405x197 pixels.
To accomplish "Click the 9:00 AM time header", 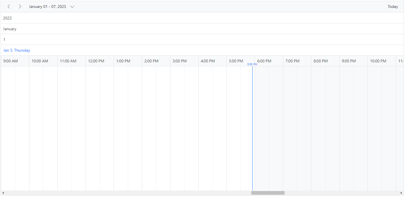I will click(15, 61).
